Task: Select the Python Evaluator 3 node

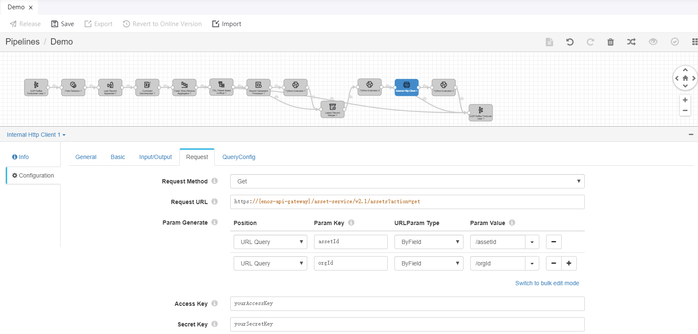Action: click(x=444, y=87)
